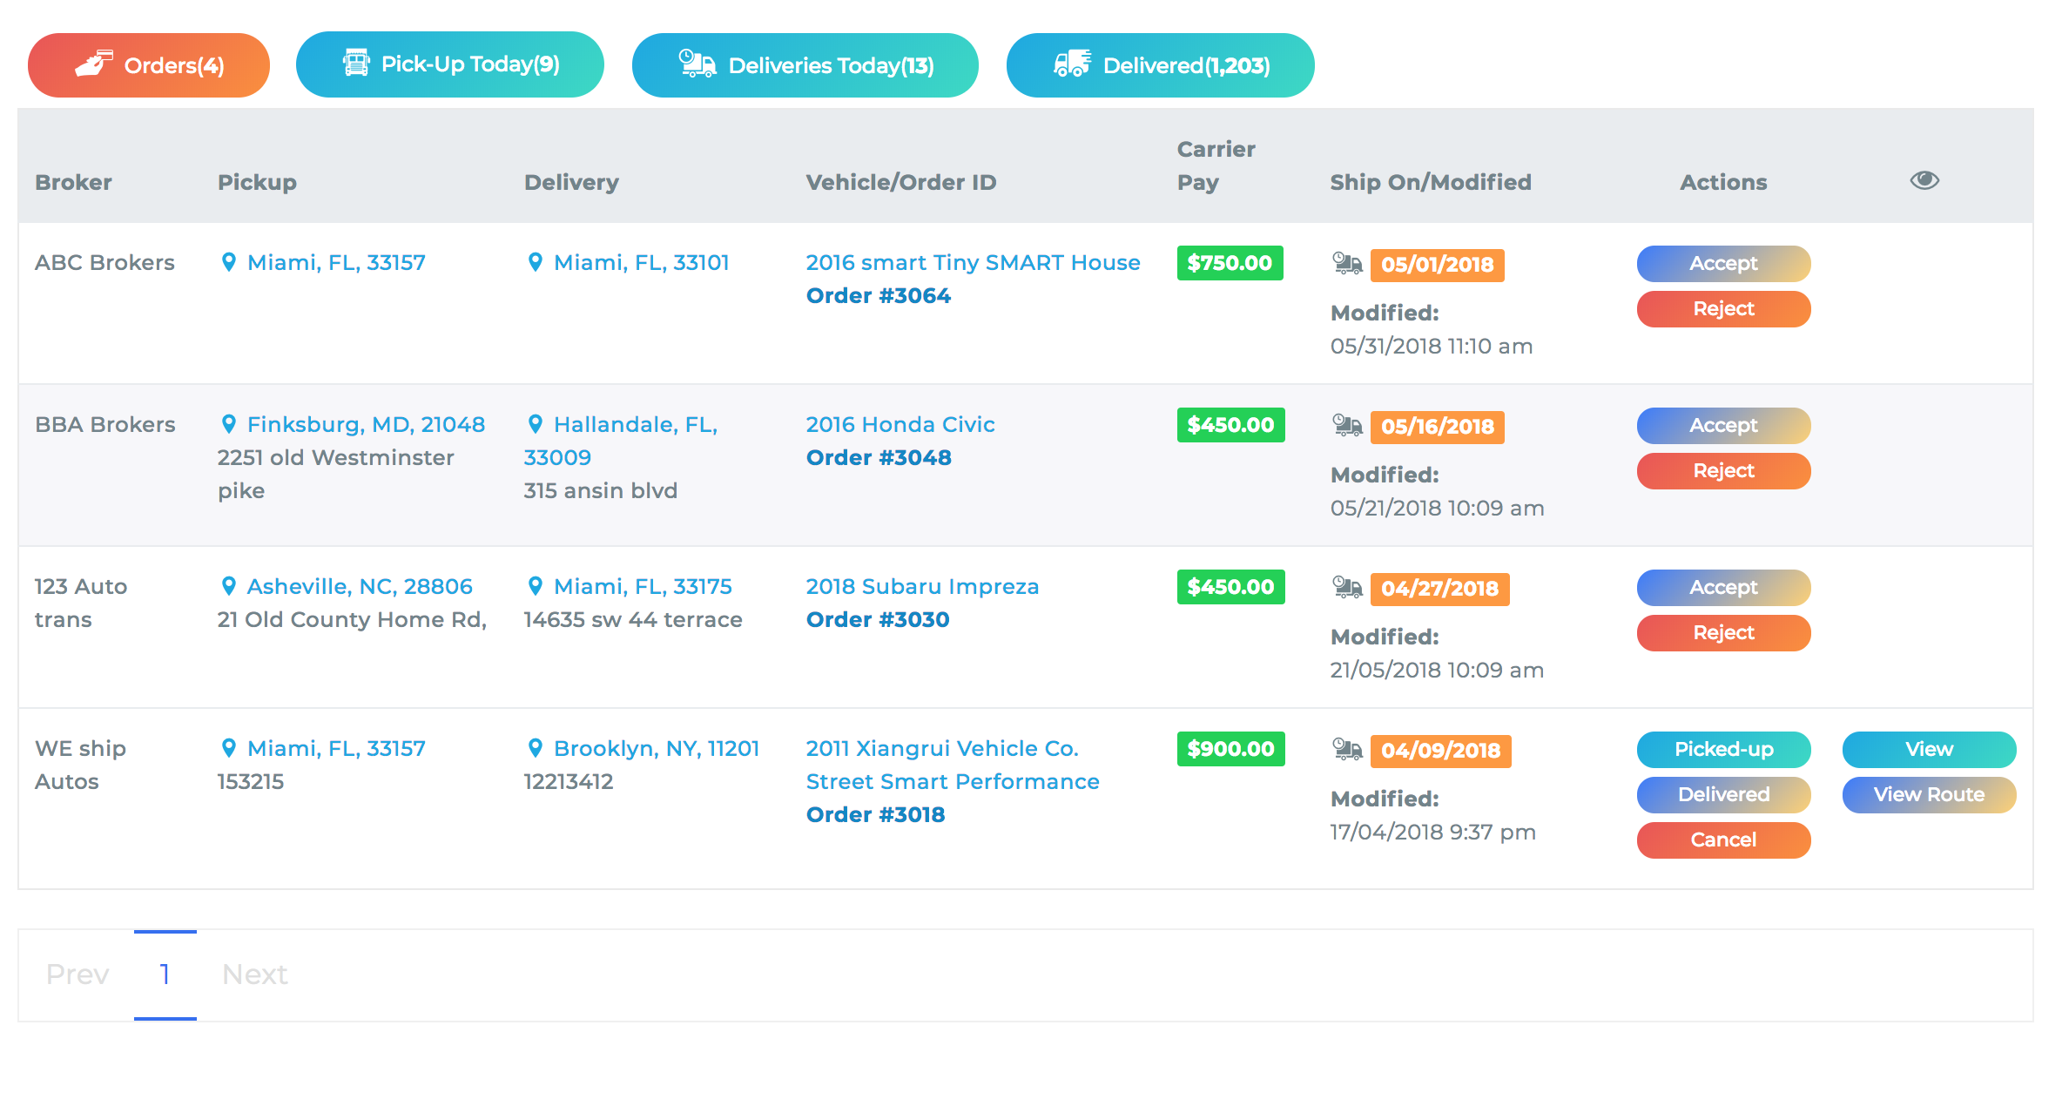Click truck icon next to 04/09/2018
The width and height of the screenshot is (2062, 1106).
[1347, 749]
